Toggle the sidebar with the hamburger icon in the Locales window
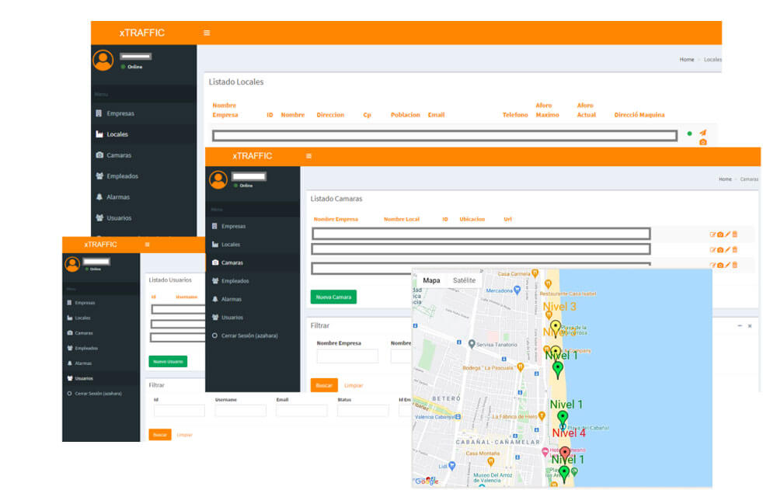The width and height of the screenshot is (763, 490). pyautogui.click(x=207, y=33)
